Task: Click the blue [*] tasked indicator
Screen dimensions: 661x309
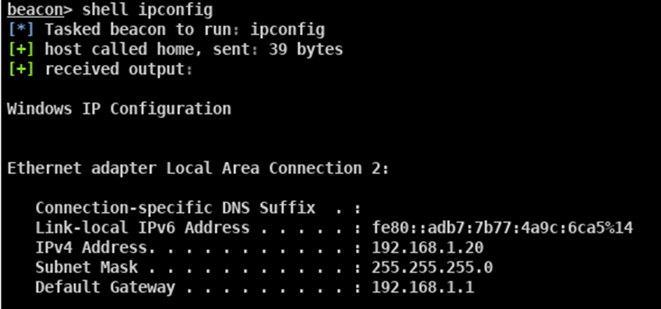Action: tap(21, 30)
